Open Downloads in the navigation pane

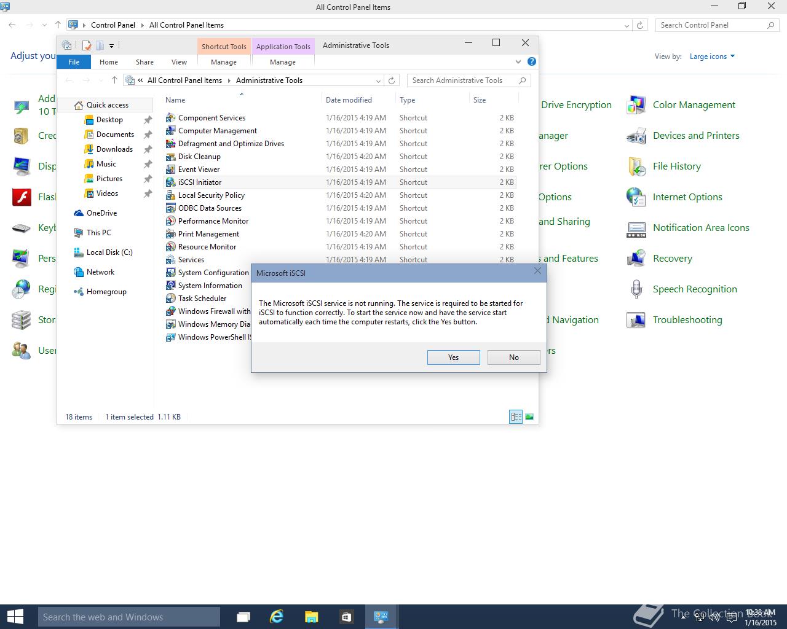click(114, 149)
